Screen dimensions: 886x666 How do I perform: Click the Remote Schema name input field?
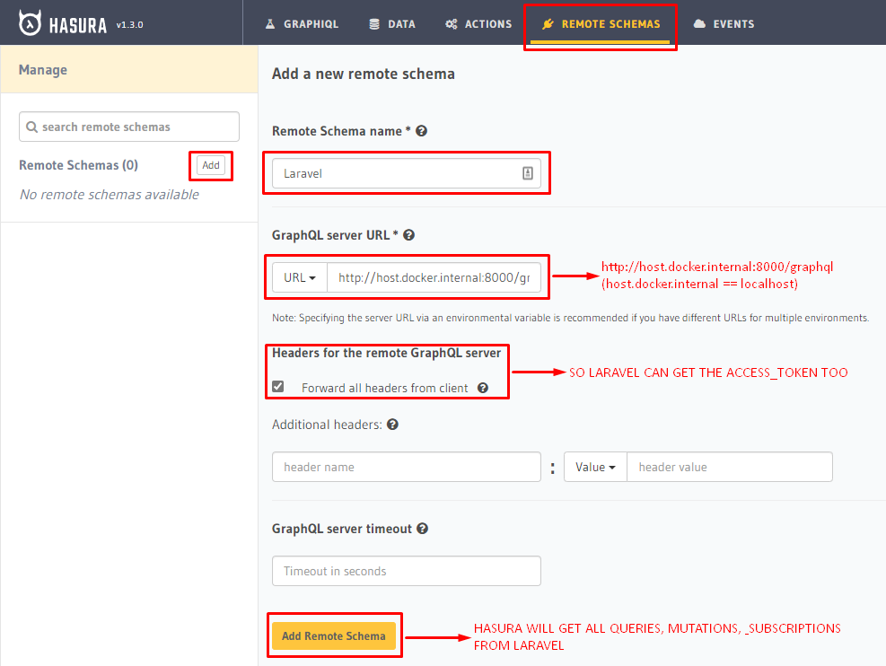click(x=407, y=173)
